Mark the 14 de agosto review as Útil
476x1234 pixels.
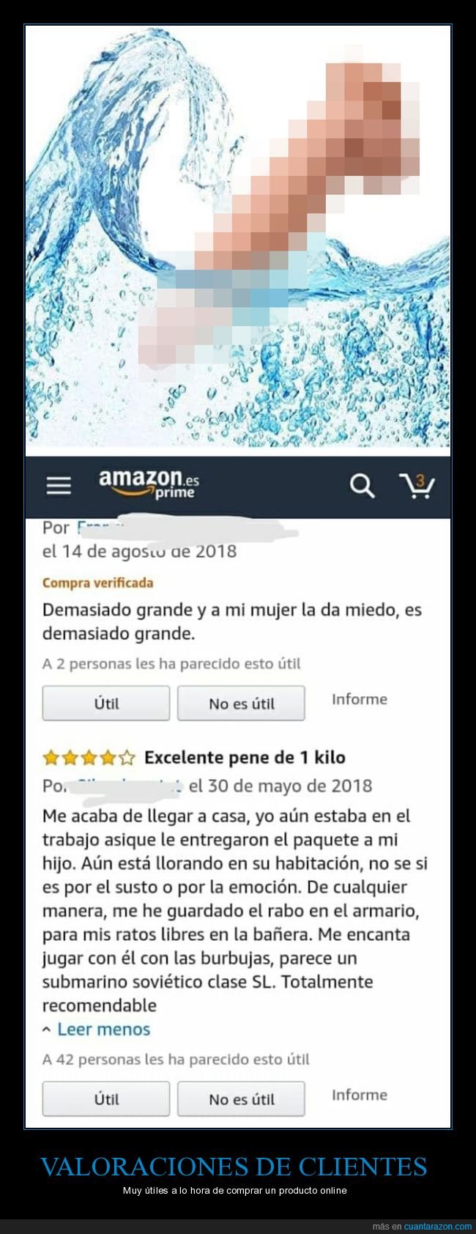[x=106, y=703]
